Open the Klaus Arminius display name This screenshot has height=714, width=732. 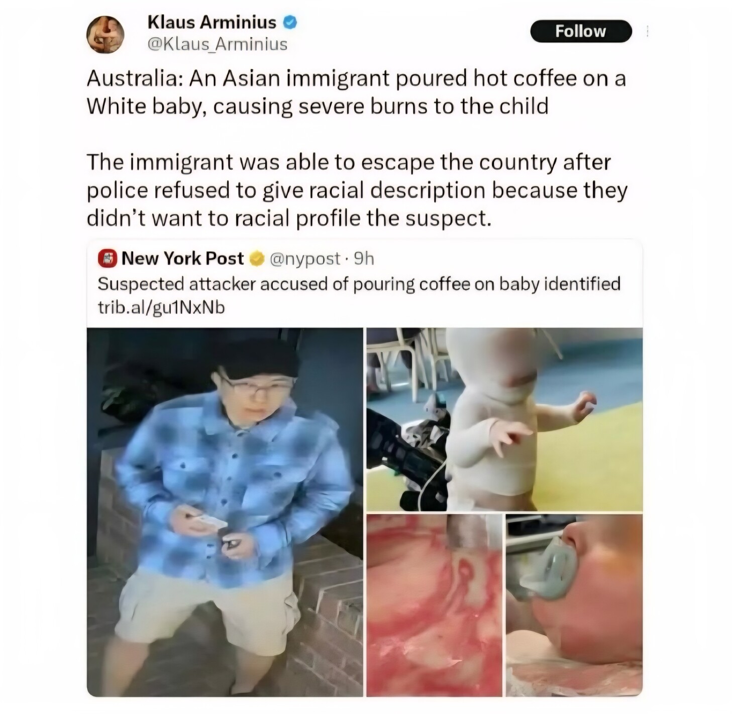212,22
